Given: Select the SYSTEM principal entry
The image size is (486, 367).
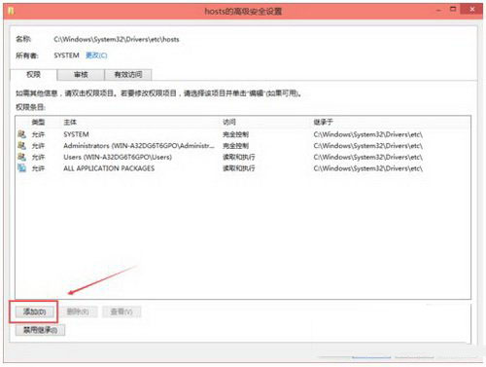Looking at the screenshot, I should coord(76,134).
